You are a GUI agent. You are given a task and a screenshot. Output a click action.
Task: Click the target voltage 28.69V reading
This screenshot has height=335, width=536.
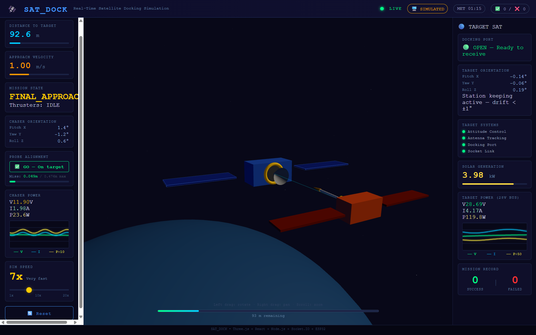click(474, 204)
